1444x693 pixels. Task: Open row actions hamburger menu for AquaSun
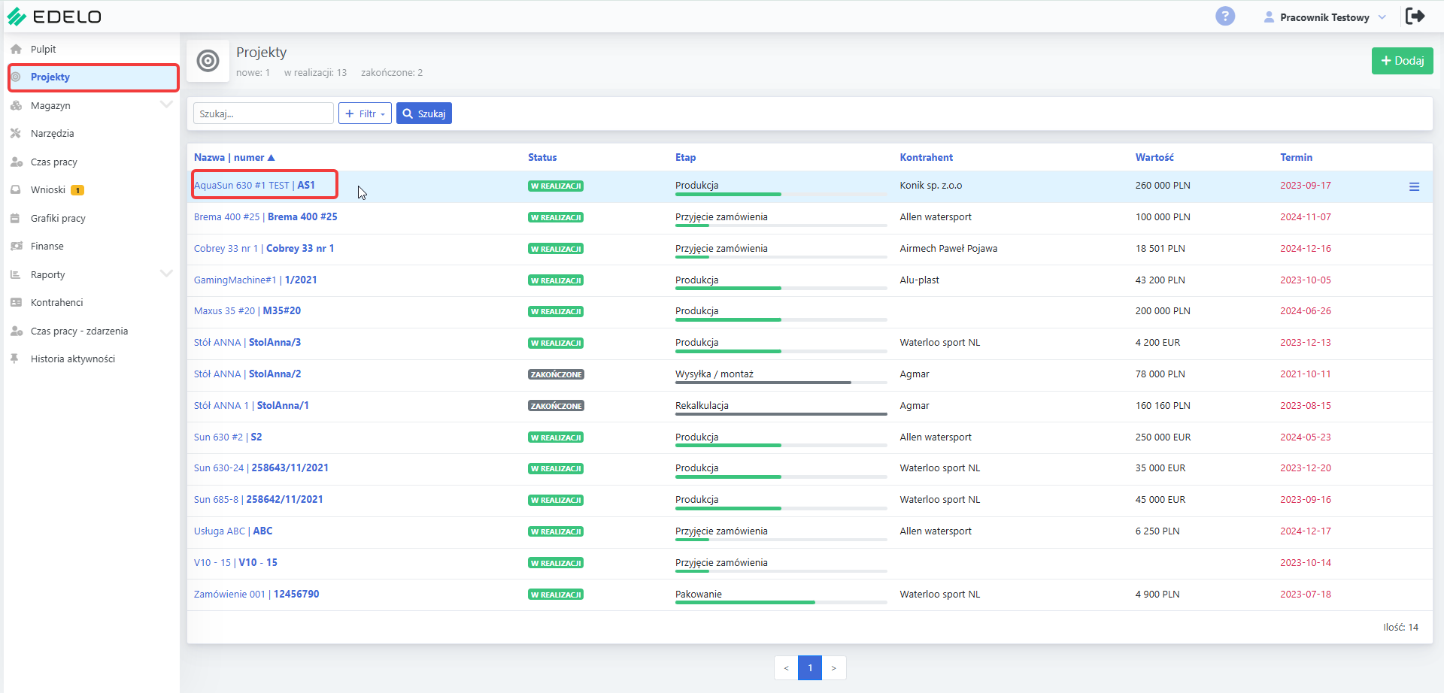click(x=1414, y=186)
